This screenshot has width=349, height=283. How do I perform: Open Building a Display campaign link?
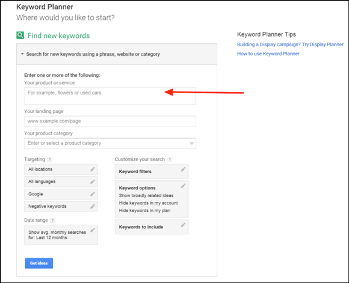point(290,44)
